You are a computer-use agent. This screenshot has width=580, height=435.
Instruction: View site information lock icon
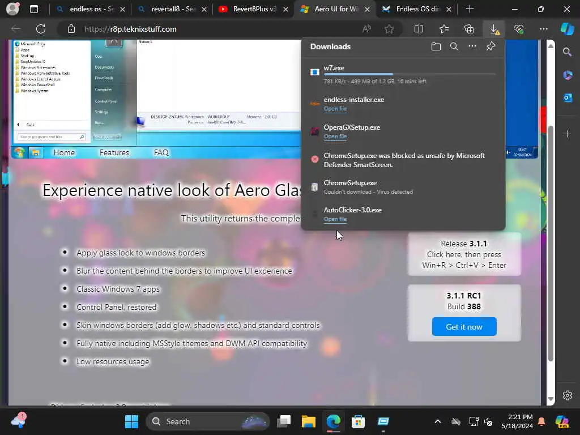point(71,29)
